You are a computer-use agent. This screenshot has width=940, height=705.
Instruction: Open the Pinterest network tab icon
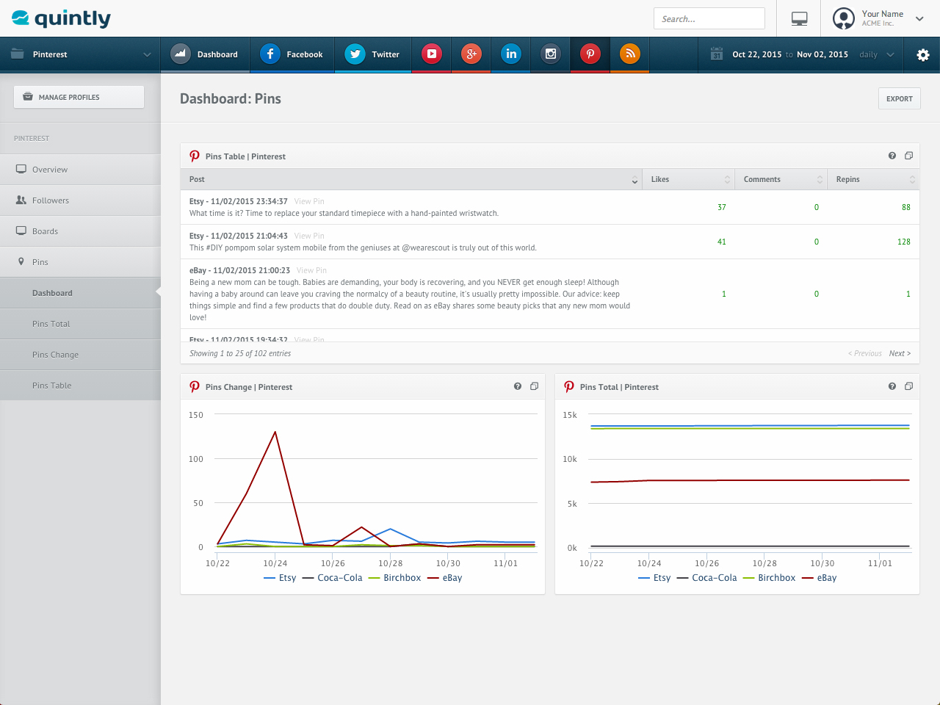[590, 54]
